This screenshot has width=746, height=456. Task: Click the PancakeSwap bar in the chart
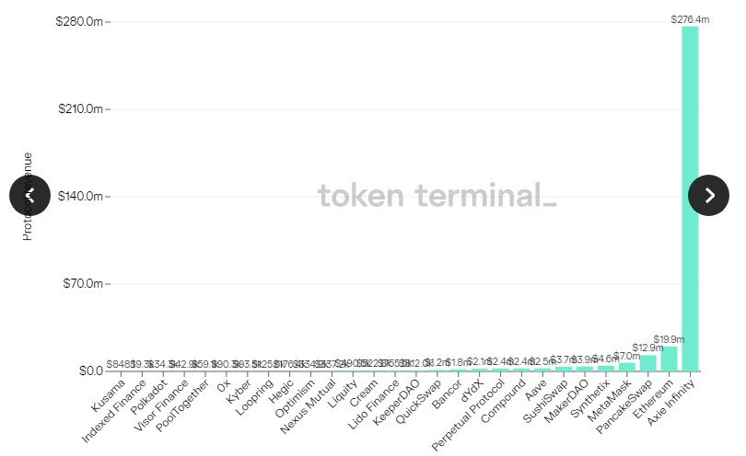click(648, 363)
